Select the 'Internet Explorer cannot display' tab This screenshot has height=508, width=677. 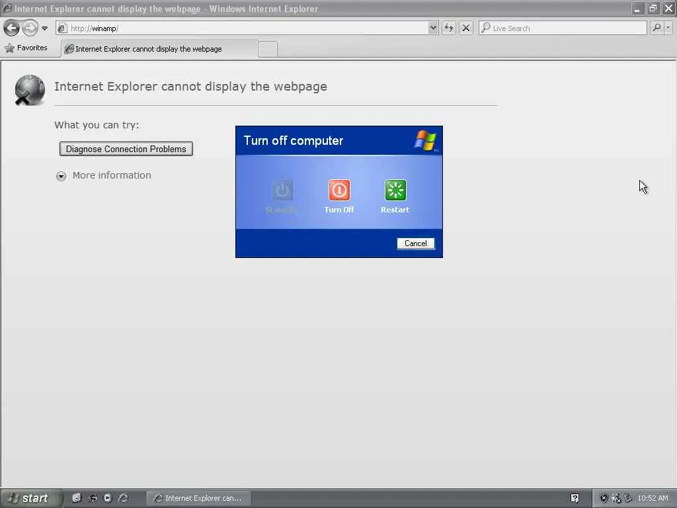[159, 49]
